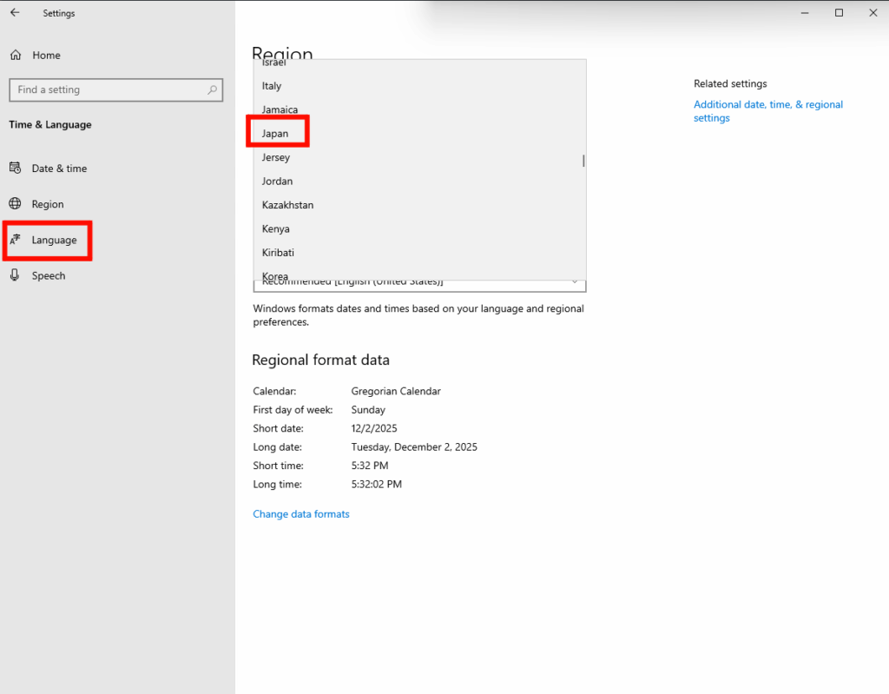Click the back arrow in Settings

pos(15,13)
